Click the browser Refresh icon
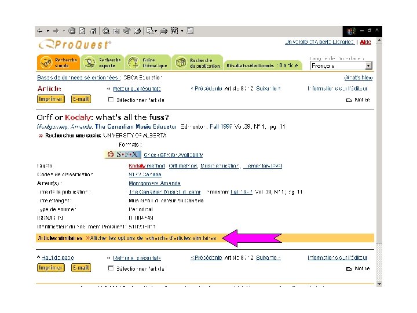The height and width of the screenshot is (313, 417). pos(82,31)
